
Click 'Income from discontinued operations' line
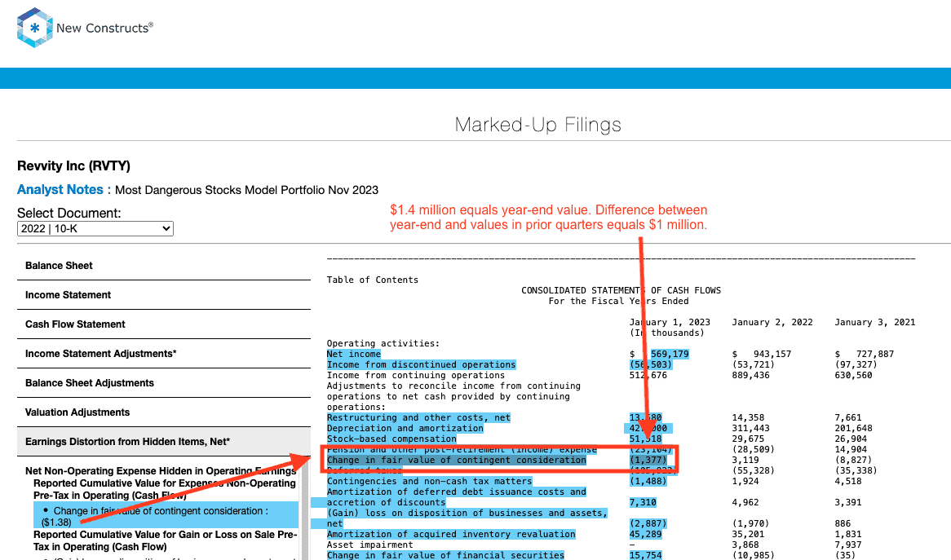click(x=421, y=364)
